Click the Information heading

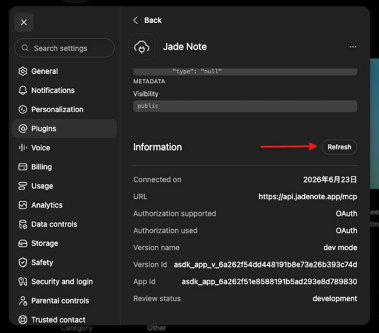pos(158,147)
